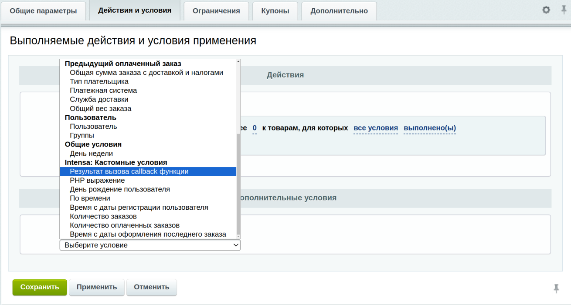This screenshot has height=305, width=571.
Task: Open the gear settings icon
Action: pyautogui.click(x=546, y=10)
